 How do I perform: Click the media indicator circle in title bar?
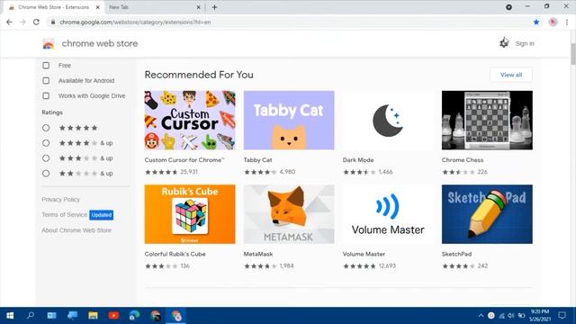tap(508, 7)
